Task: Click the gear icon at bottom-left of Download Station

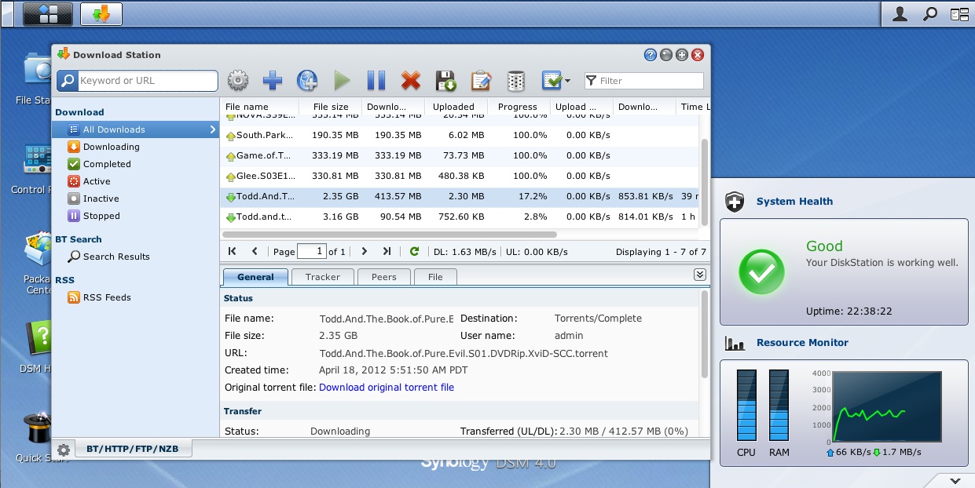Action: tap(64, 450)
